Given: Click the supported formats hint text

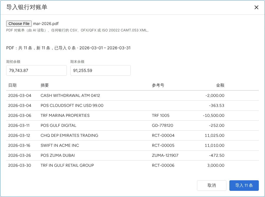Looking at the screenshot, I should 78,30.
